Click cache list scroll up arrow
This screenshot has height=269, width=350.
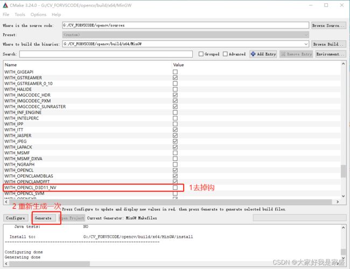click(x=344, y=64)
